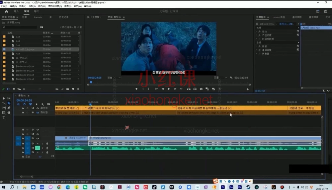Switch to the 导入 workspace

tap(16, 11)
